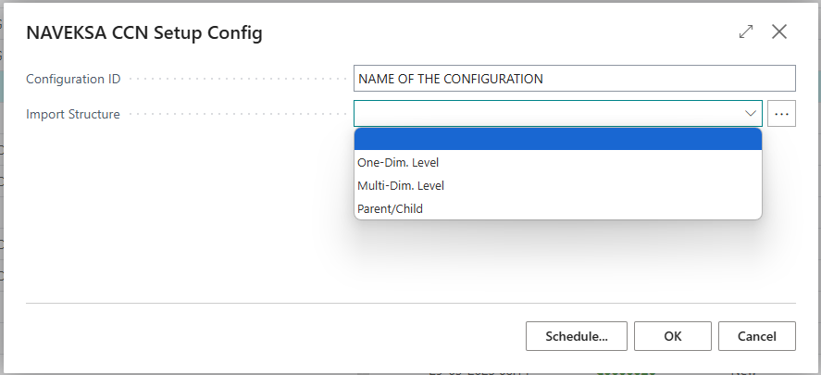Close the NAVEKSA CCN Setup Config dialog
The image size is (821, 375).
pyautogui.click(x=779, y=32)
